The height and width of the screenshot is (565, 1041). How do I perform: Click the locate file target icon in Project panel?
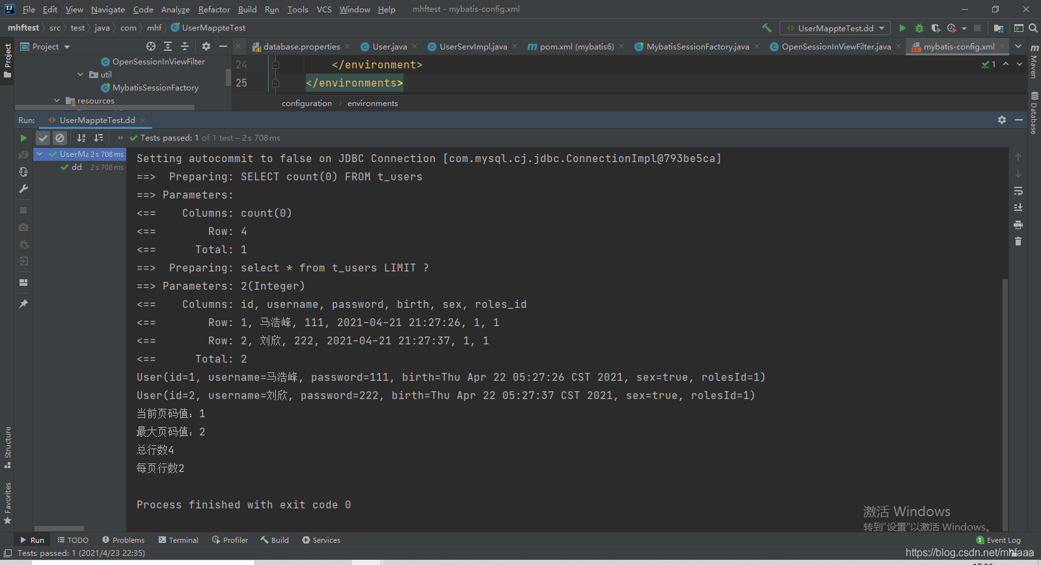click(x=151, y=46)
